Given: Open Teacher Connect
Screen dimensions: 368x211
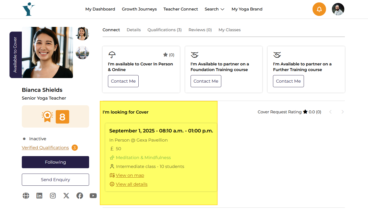Looking at the screenshot, I should coord(181,9).
